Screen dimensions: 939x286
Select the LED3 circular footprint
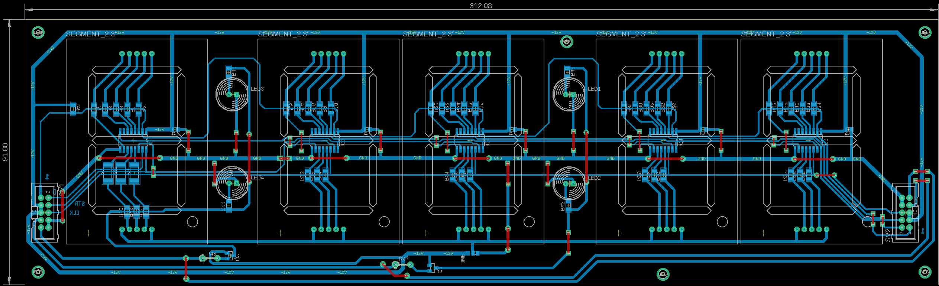[x=232, y=95]
